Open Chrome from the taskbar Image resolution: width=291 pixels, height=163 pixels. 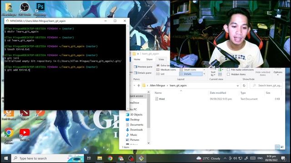click(110, 158)
